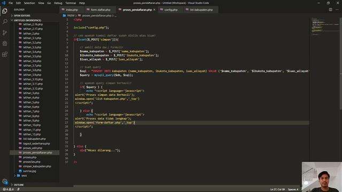Open simpan_kabupaten.php in explorer
The height and width of the screenshot is (192, 342).
point(37,166)
